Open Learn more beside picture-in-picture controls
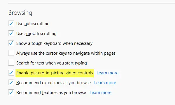 tap(107, 73)
